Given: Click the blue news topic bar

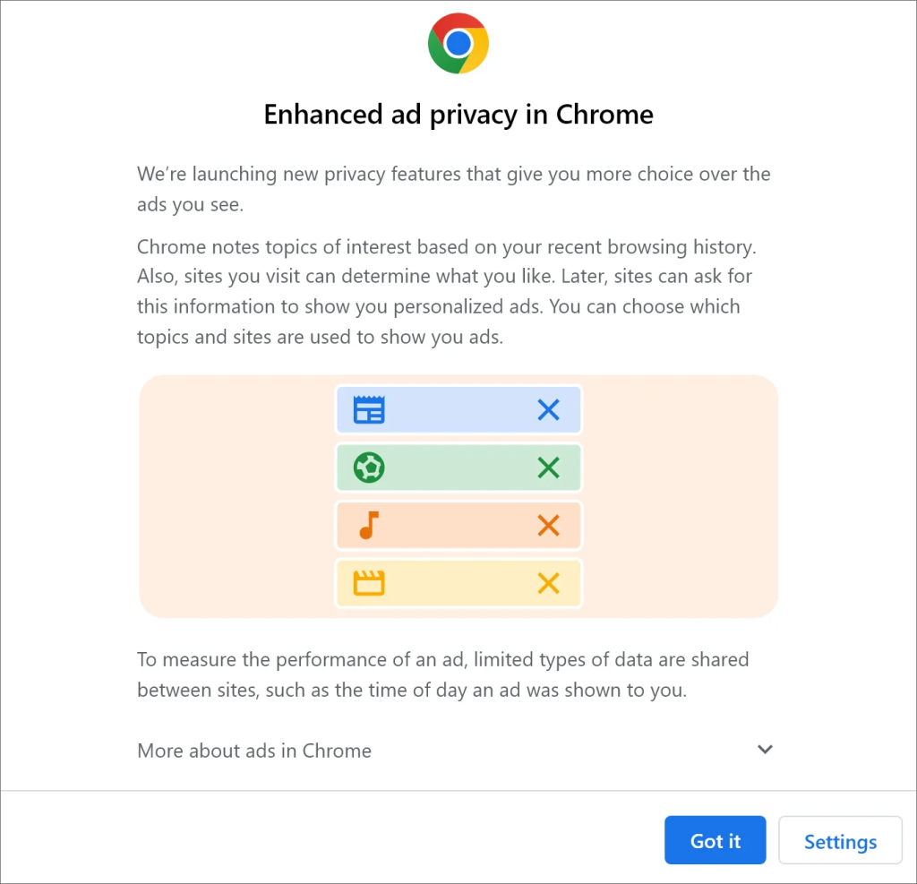Looking at the screenshot, I should [x=458, y=409].
